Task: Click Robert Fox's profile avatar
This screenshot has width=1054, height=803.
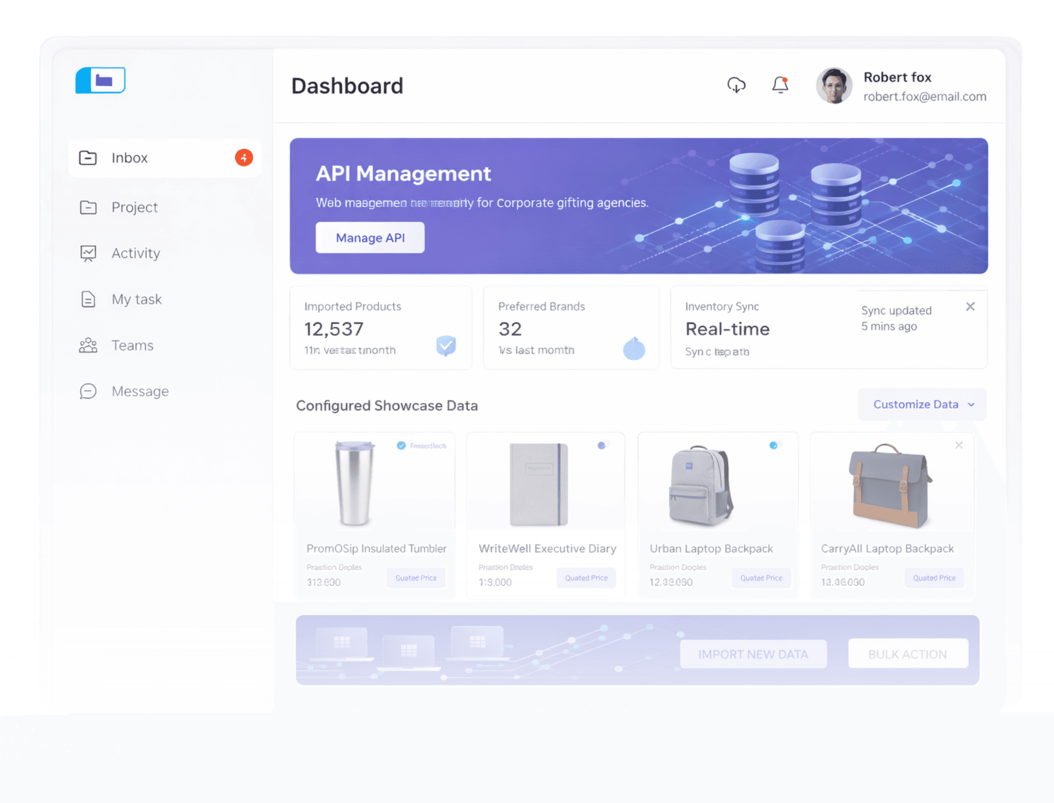Action: click(834, 86)
